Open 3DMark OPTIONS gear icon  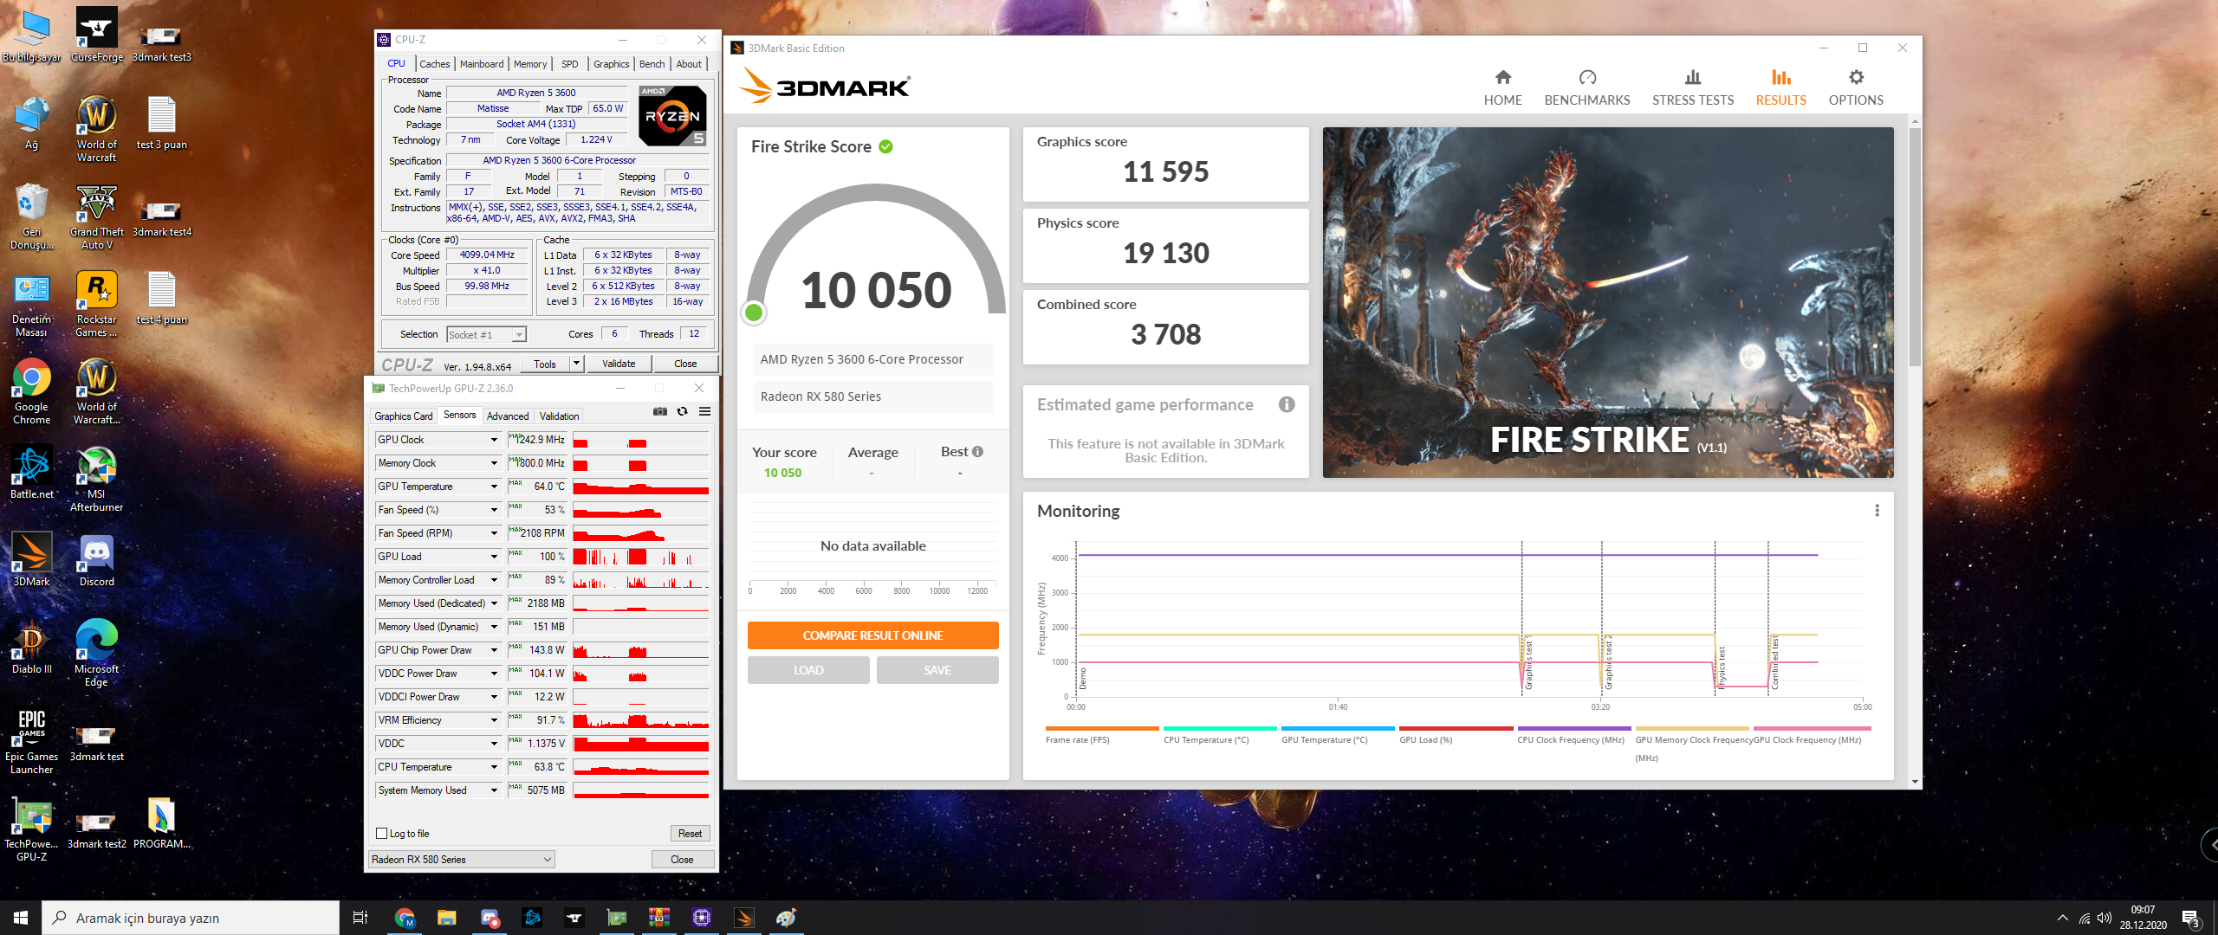coord(1855,78)
